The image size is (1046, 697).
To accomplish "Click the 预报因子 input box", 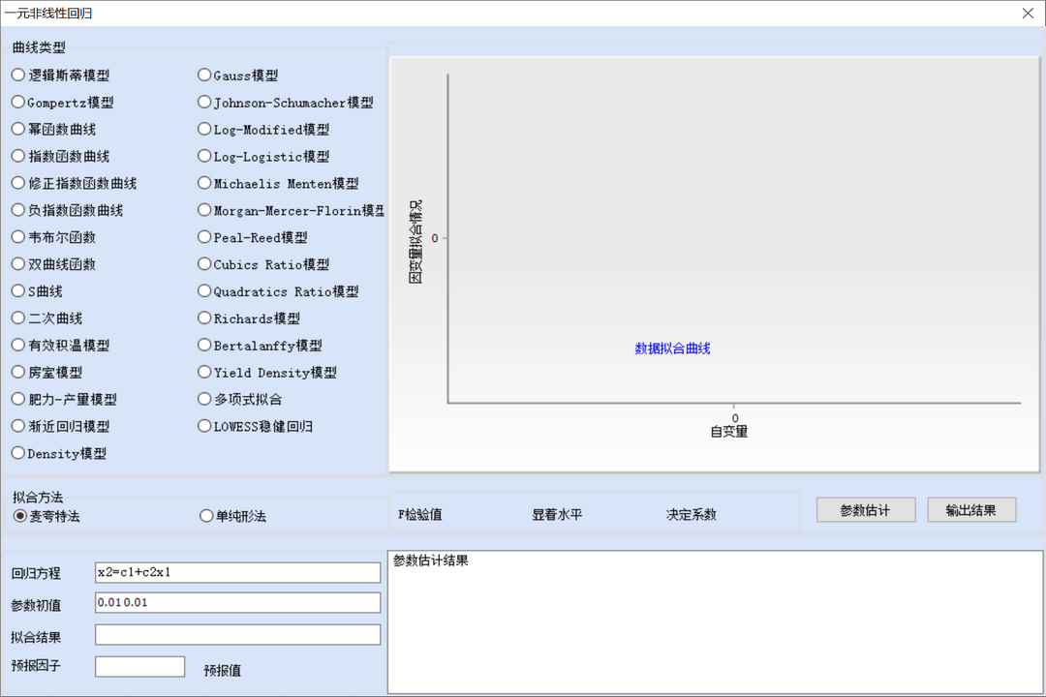I will [138, 666].
